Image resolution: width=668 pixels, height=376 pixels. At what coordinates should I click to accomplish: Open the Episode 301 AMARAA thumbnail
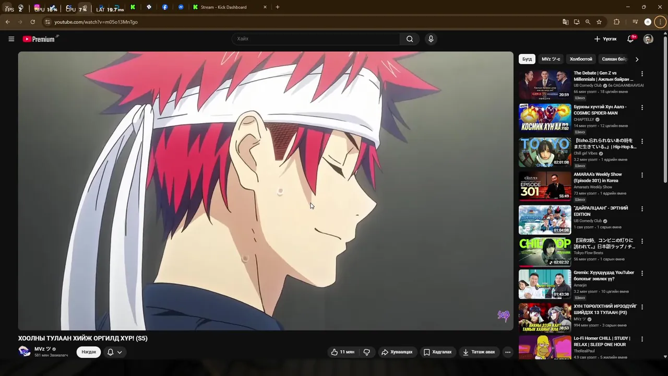pos(545,185)
